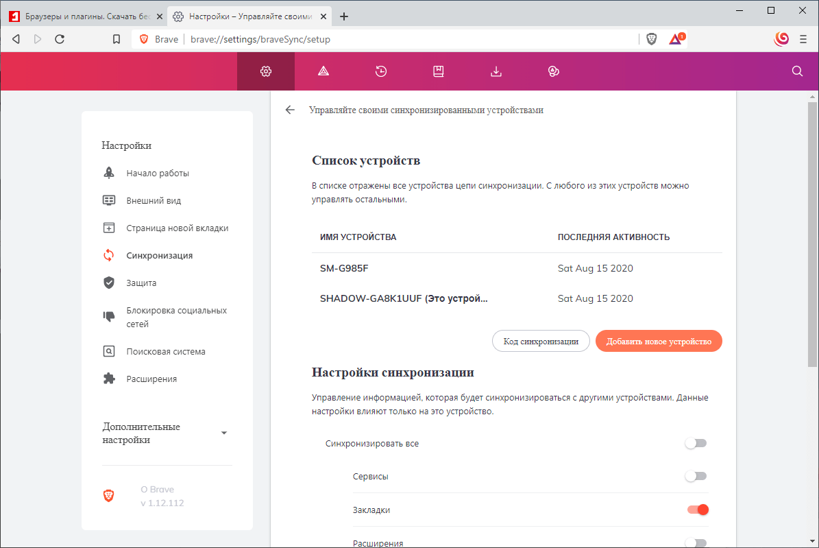Click the Синхронизация sync arrows icon
This screenshot has width=819, height=548.
[109, 255]
